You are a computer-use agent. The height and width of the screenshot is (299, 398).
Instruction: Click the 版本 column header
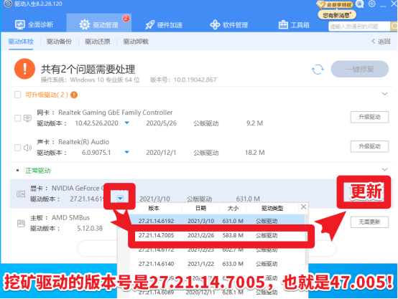tap(154, 208)
